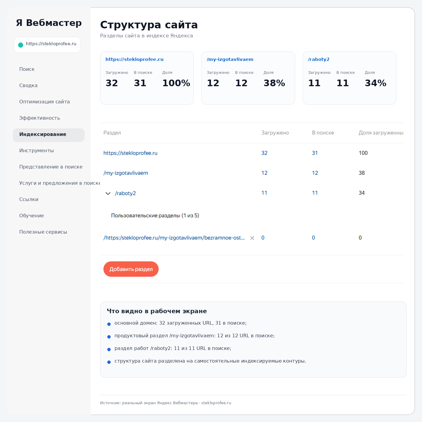Click the Что видно в рабочем экране heading

click(157, 311)
